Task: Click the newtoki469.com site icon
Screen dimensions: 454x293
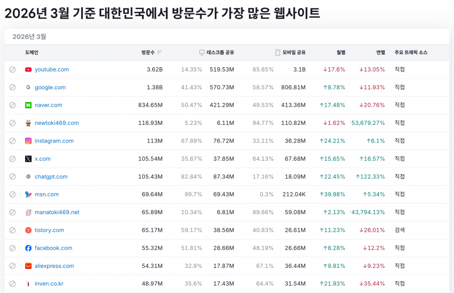Action: click(28, 123)
